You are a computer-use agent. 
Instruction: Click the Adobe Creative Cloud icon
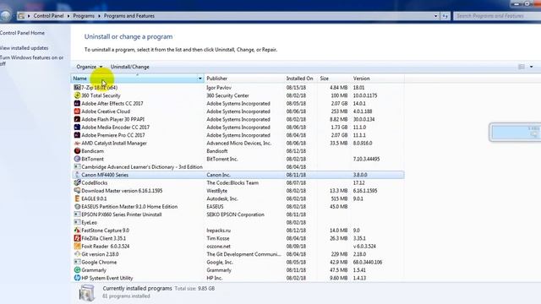click(77, 111)
